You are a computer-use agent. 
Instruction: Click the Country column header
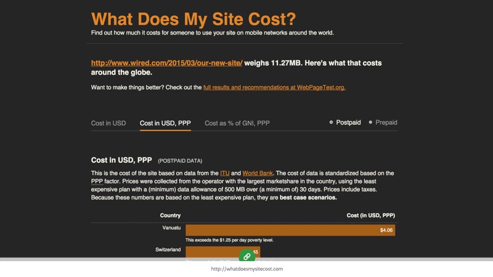tap(170, 215)
